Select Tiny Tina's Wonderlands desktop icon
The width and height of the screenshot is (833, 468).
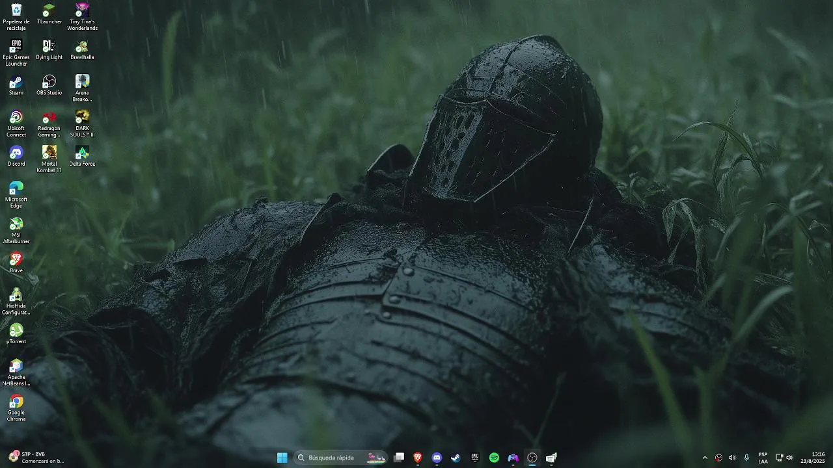pyautogui.click(x=82, y=17)
